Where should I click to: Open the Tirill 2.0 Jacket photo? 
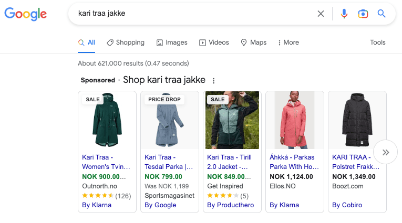[x=232, y=120]
